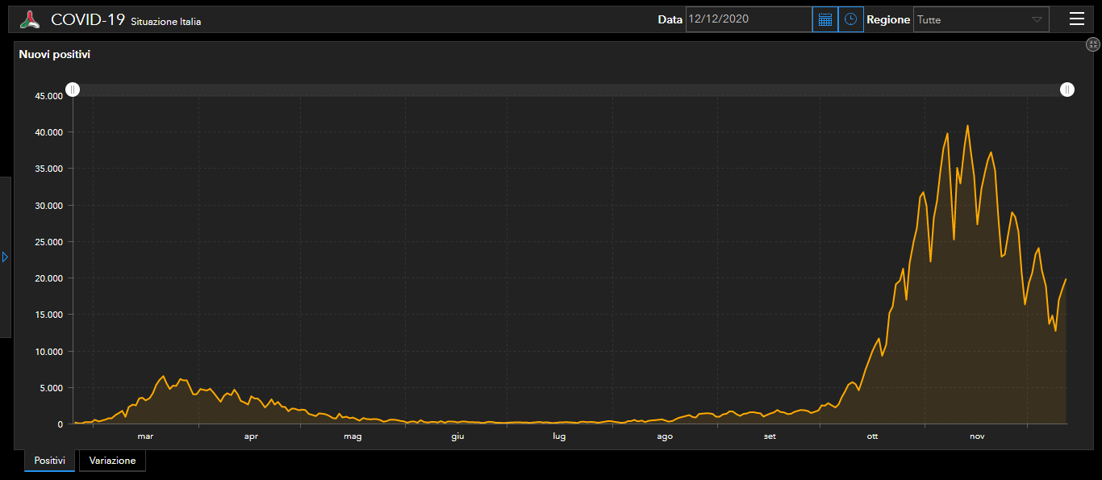Viewport: 1102px width, 480px height.
Task: Switch to the Variazione tab
Action: (112, 461)
